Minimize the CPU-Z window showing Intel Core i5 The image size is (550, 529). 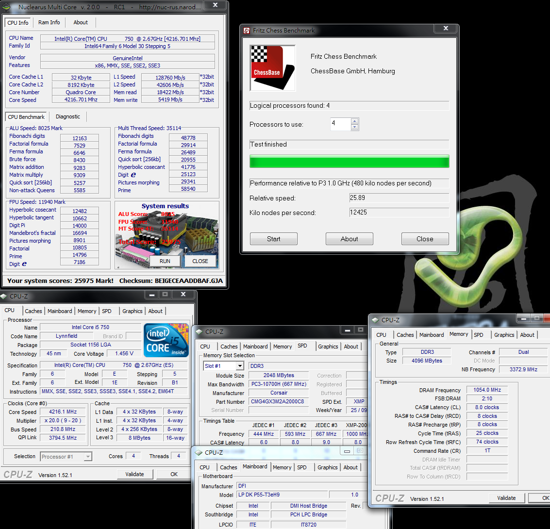pos(152,295)
